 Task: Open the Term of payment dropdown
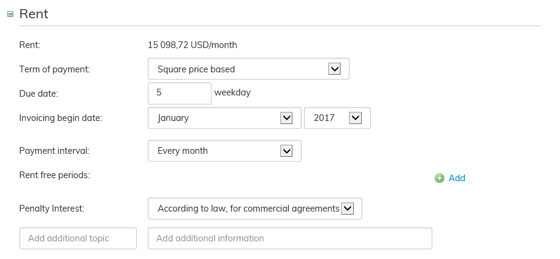coord(248,69)
